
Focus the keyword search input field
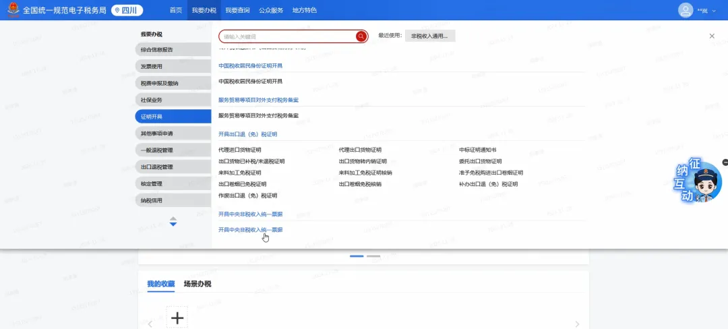[x=286, y=36]
